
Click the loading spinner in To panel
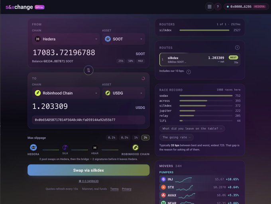[143, 78]
